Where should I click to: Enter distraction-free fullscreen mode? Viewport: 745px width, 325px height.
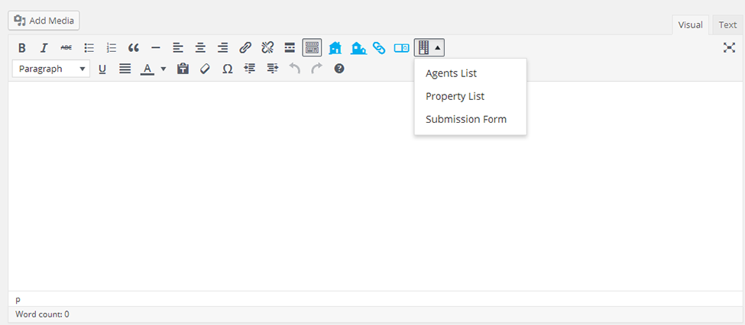click(729, 47)
